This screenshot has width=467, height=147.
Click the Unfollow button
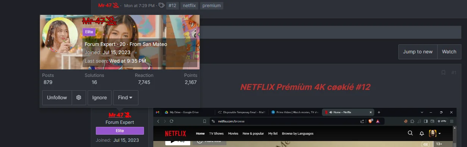click(57, 98)
